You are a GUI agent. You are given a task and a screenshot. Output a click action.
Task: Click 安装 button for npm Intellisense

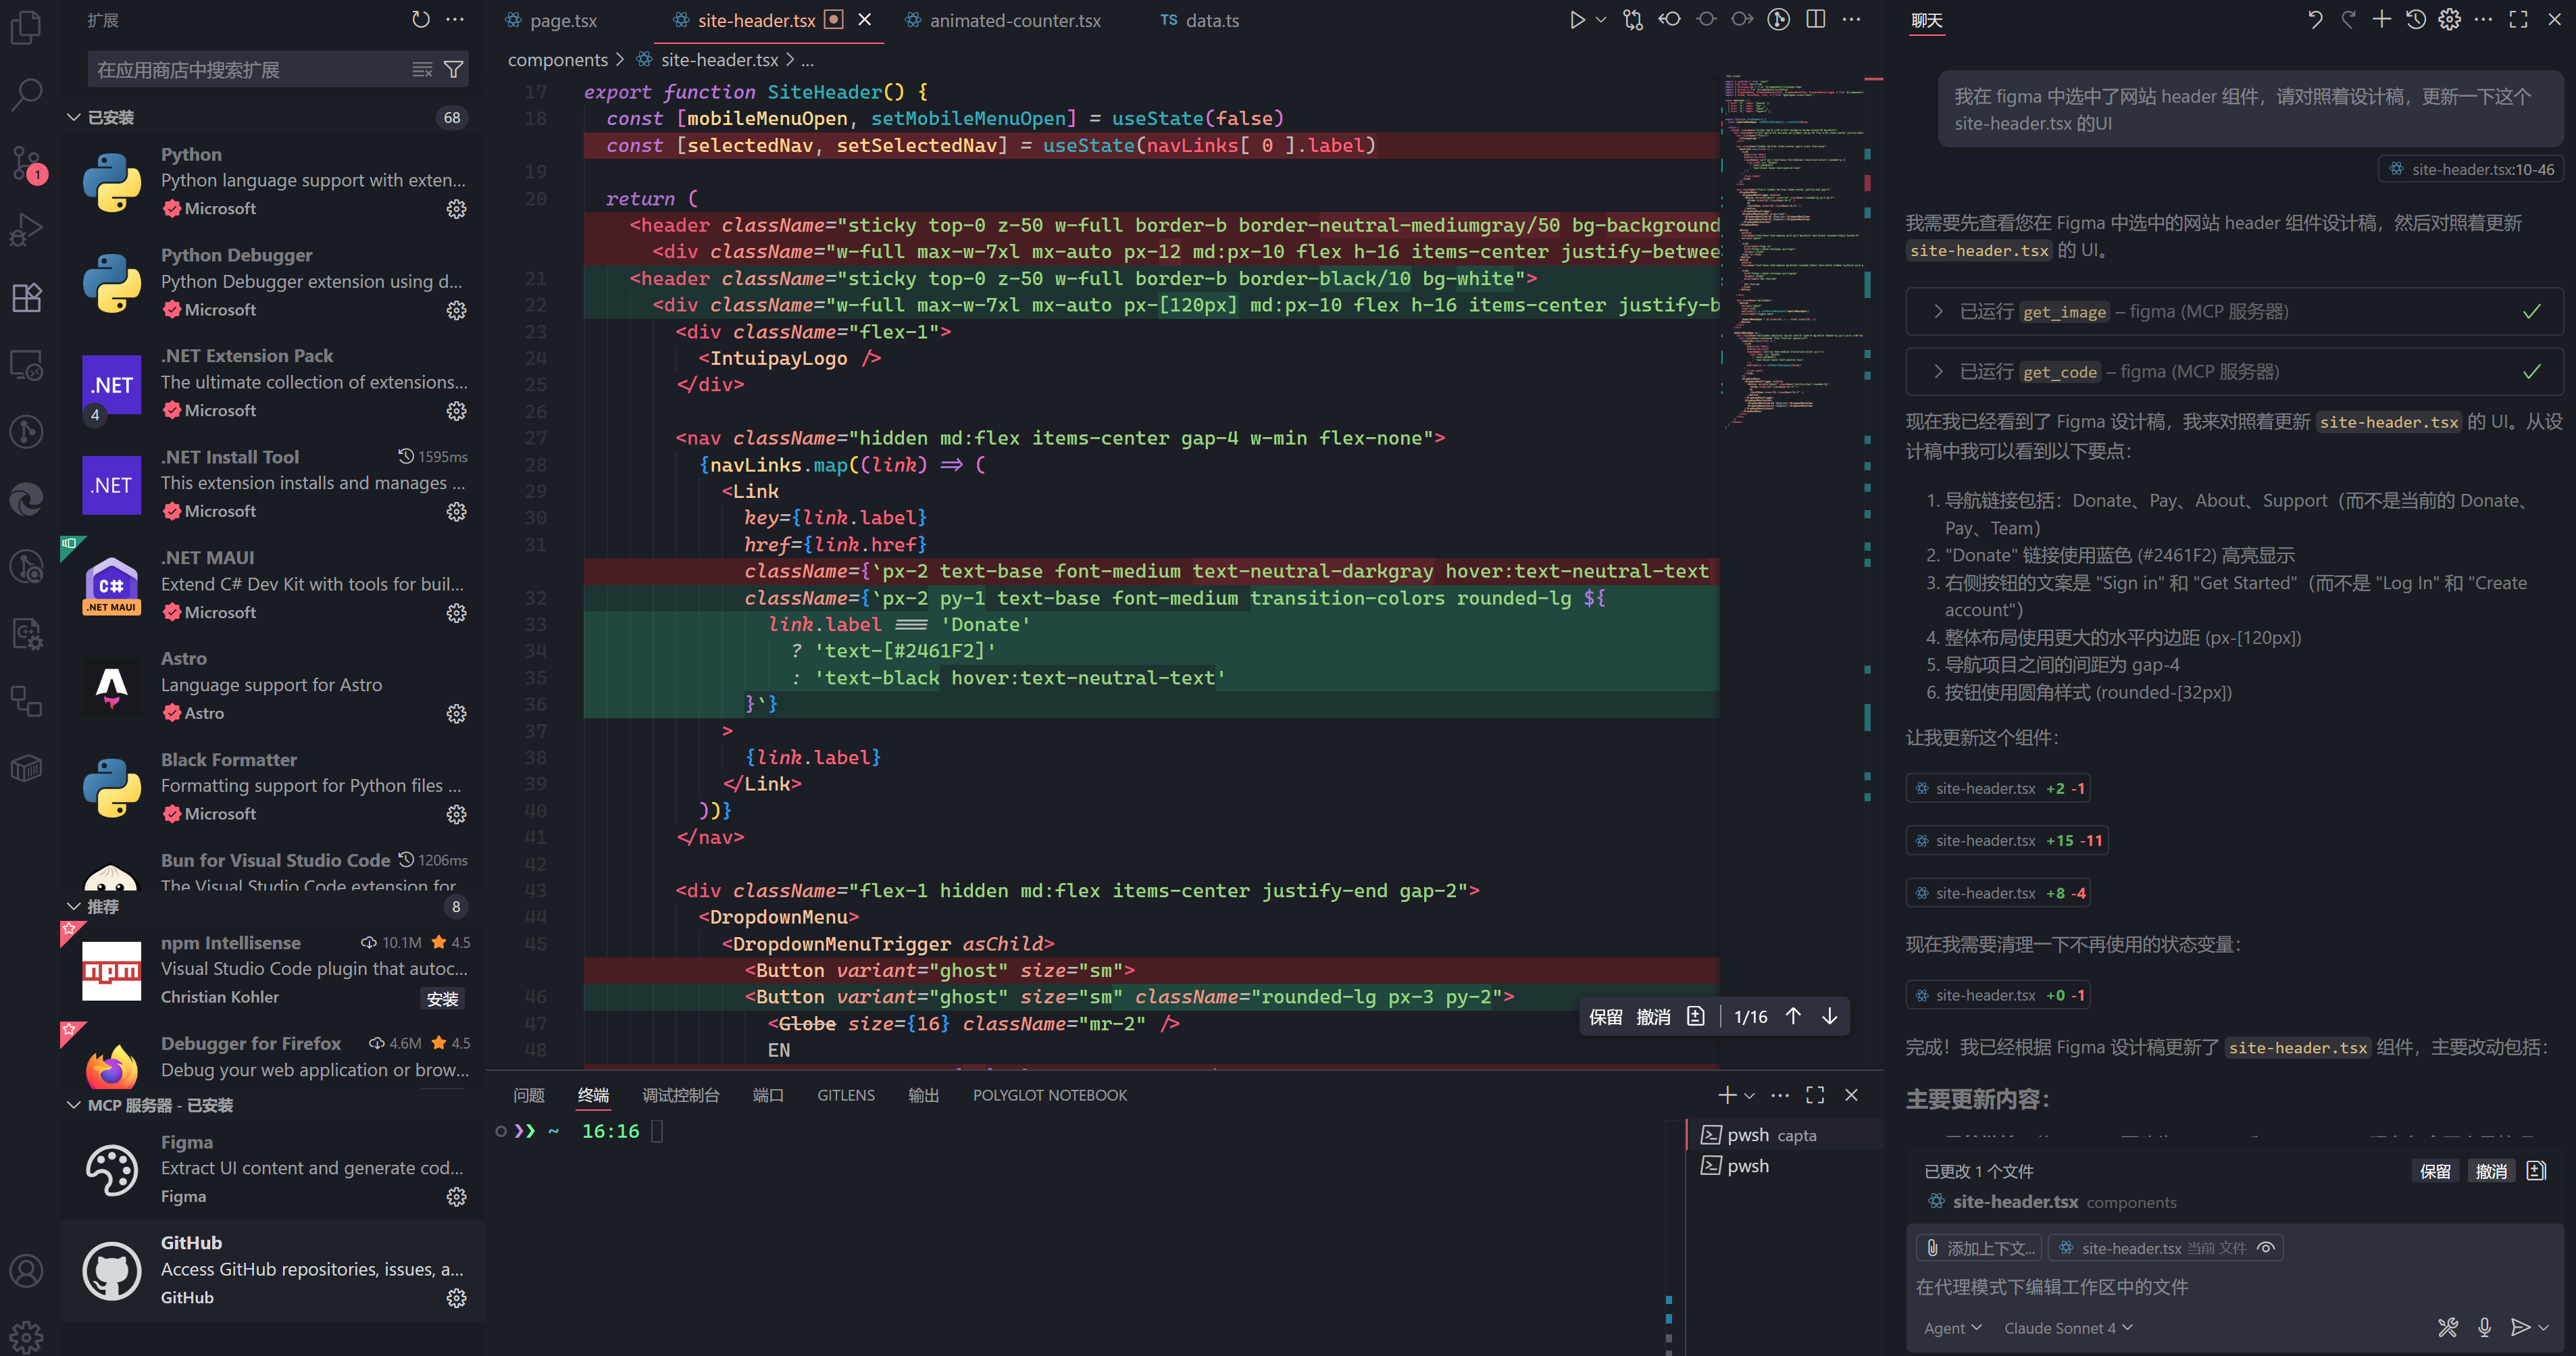pyautogui.click(x=441, y=998)
